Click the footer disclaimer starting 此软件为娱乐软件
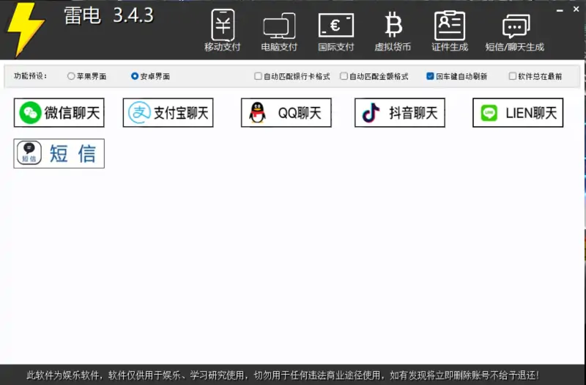The height and width of the screenshot is (385, 586). click(283, 375)
